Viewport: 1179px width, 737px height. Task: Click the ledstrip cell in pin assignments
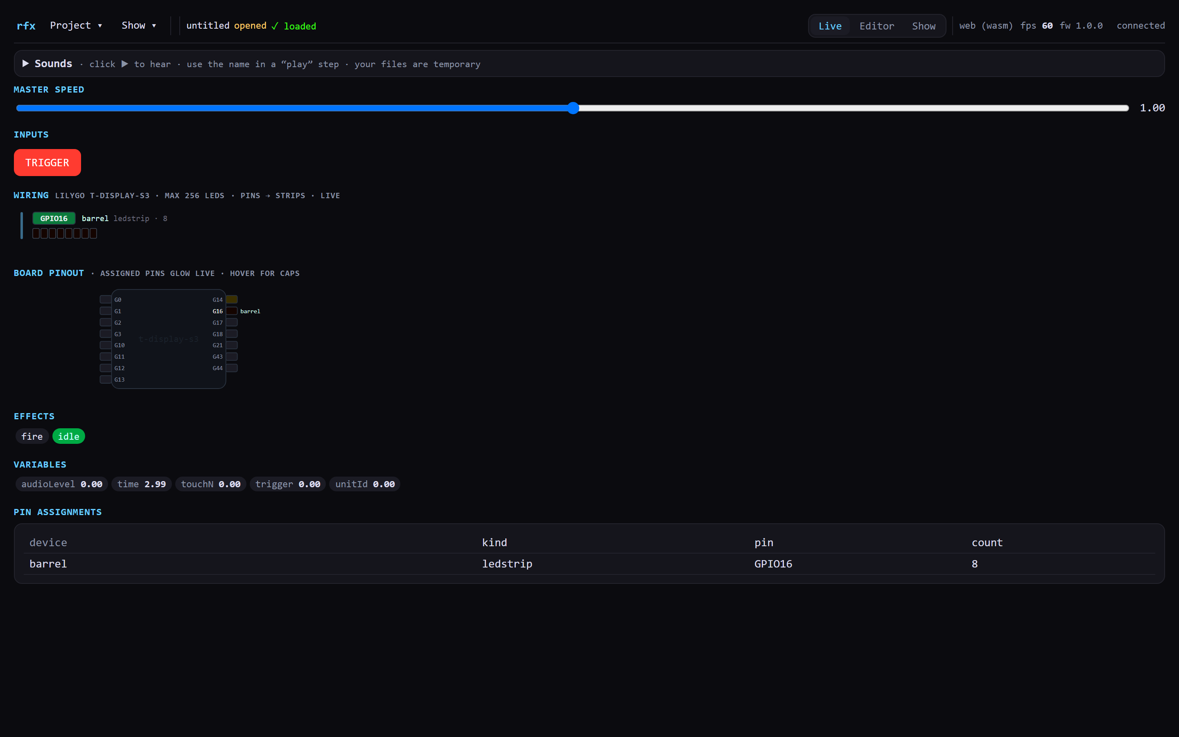pos(507,564)
